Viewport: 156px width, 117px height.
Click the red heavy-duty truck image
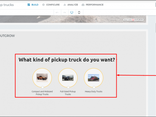(94, 77)
